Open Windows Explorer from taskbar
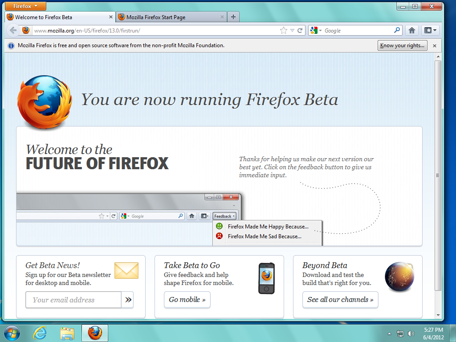 (x=67, y=333)
